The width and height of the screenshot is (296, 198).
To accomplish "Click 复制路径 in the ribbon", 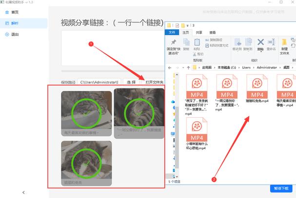I will (x=214, y=40).
